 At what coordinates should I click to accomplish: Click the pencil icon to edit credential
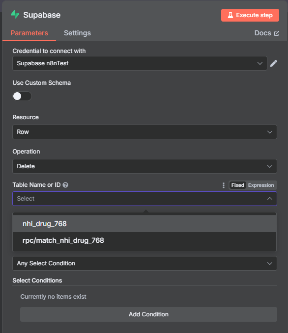point(274,63)
